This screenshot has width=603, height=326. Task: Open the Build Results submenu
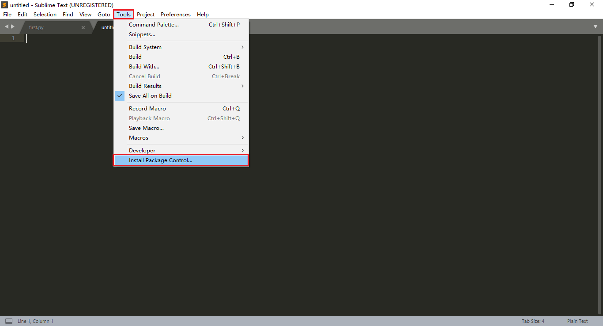[146, 86]
